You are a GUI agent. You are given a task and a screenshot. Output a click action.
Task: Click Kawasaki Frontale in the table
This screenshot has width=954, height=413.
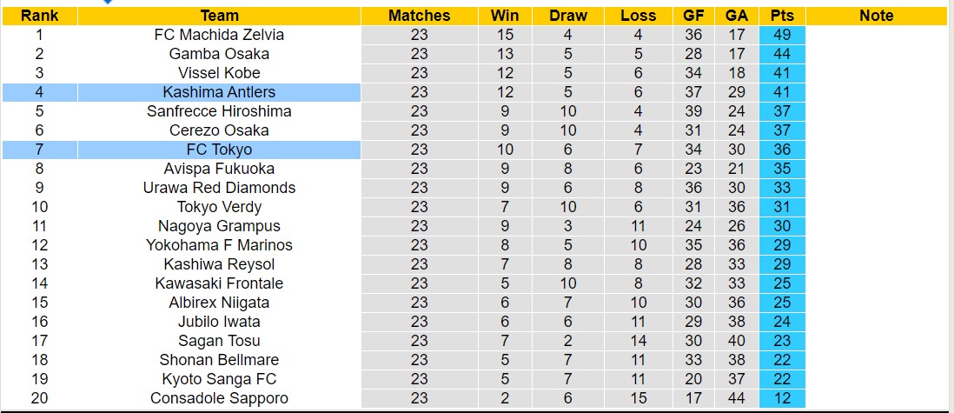[x=219, y=283]
